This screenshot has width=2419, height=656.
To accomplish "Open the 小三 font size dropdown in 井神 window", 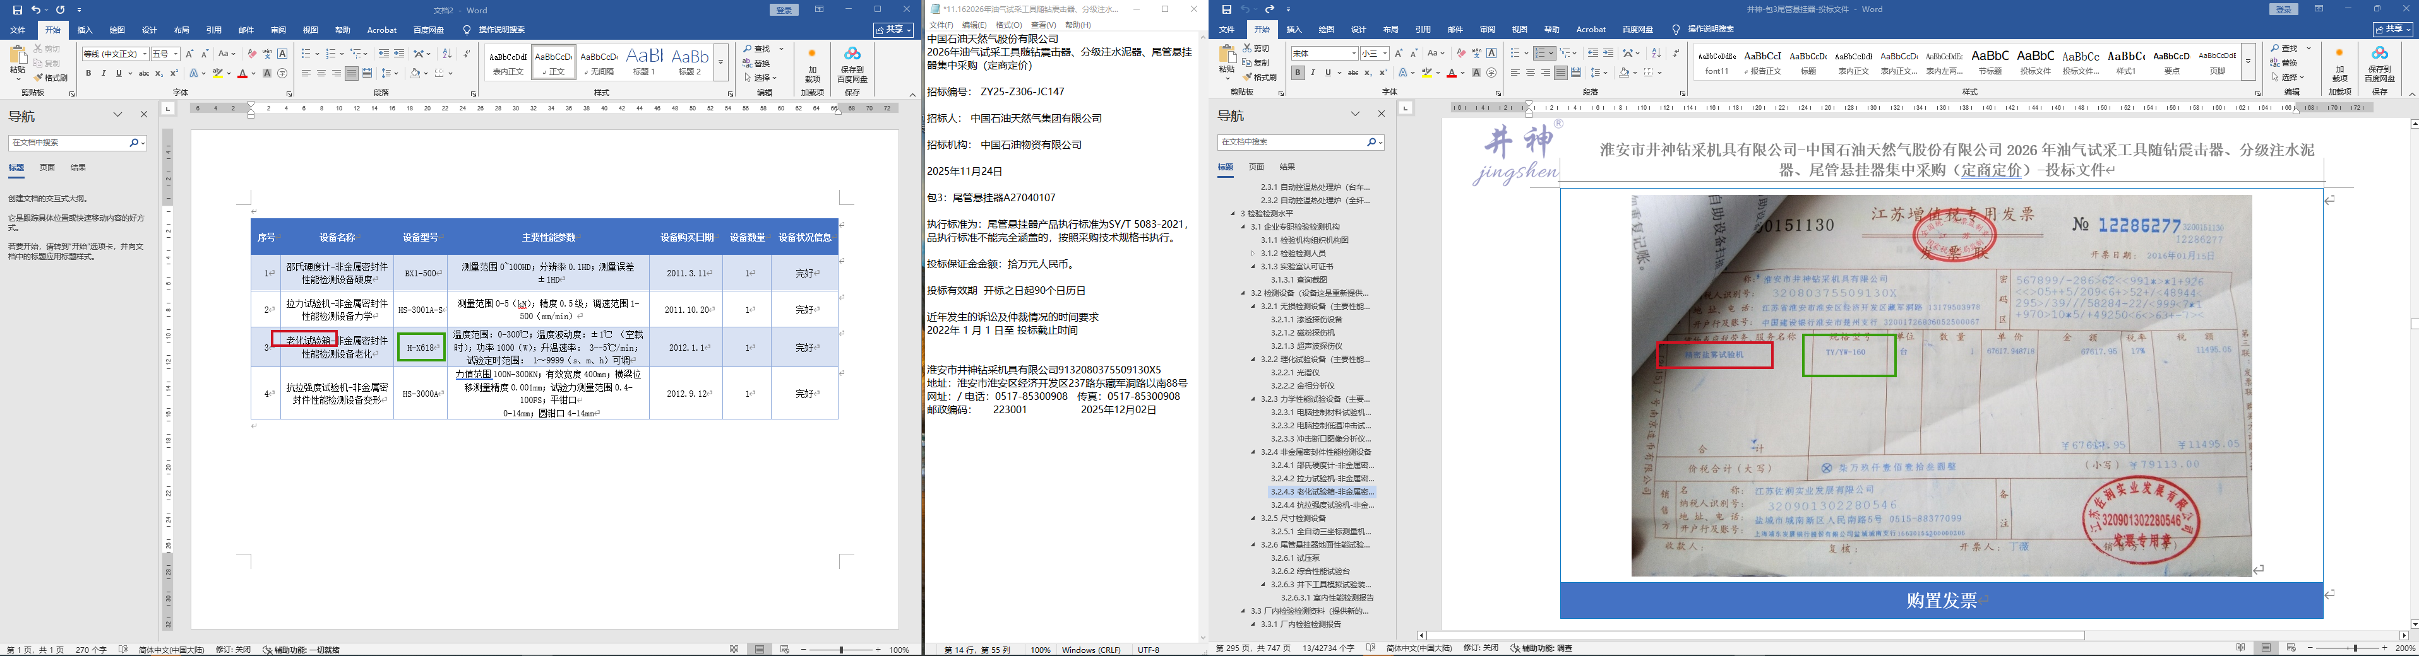I will (x=1385, y=54).
